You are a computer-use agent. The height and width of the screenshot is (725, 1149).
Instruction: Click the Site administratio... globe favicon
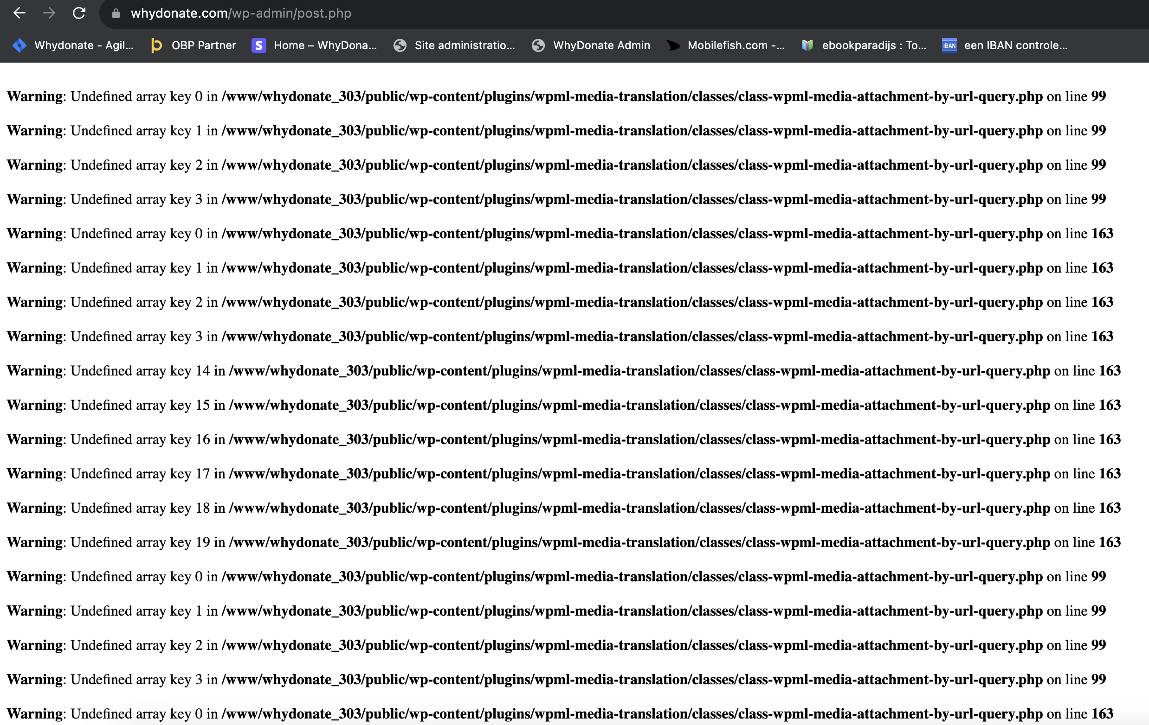click(400, 45)
